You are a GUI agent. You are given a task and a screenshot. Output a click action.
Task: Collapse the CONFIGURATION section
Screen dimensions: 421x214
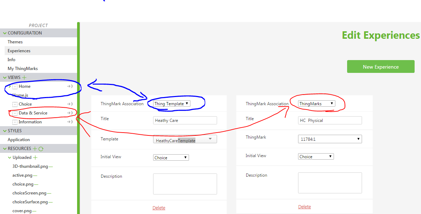pos(5,33)
